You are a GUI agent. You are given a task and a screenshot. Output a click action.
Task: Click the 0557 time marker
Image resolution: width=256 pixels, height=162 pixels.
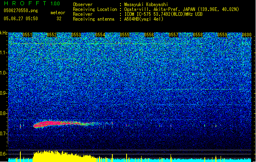point(173,35)
